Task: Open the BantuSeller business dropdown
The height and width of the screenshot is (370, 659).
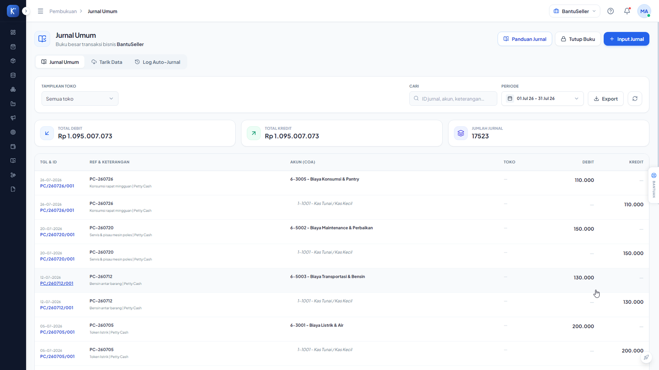Action: [x=575, y=11]
